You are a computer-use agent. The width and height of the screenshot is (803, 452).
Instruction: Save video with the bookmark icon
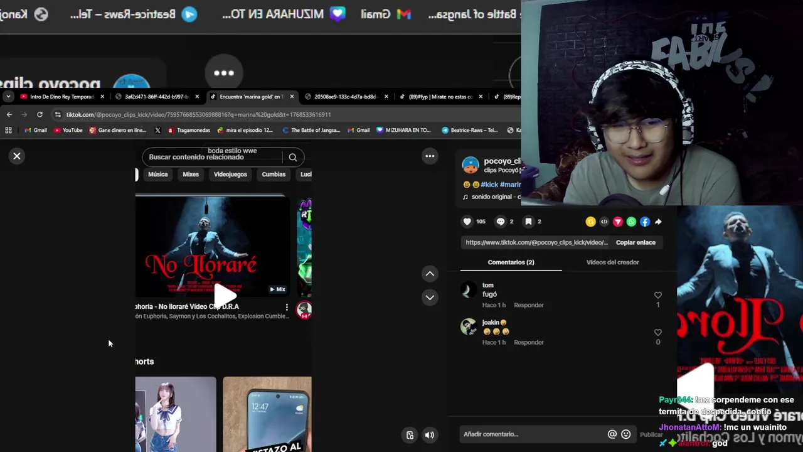pos(528,222)
